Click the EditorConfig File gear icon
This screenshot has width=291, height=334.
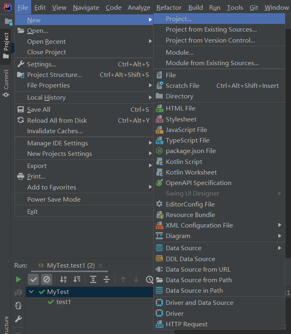click(x=159, y=204)
